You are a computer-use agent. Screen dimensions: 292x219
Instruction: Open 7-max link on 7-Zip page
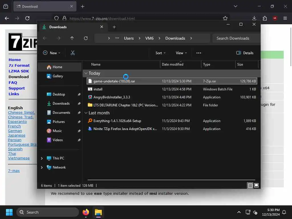(14, 171)
